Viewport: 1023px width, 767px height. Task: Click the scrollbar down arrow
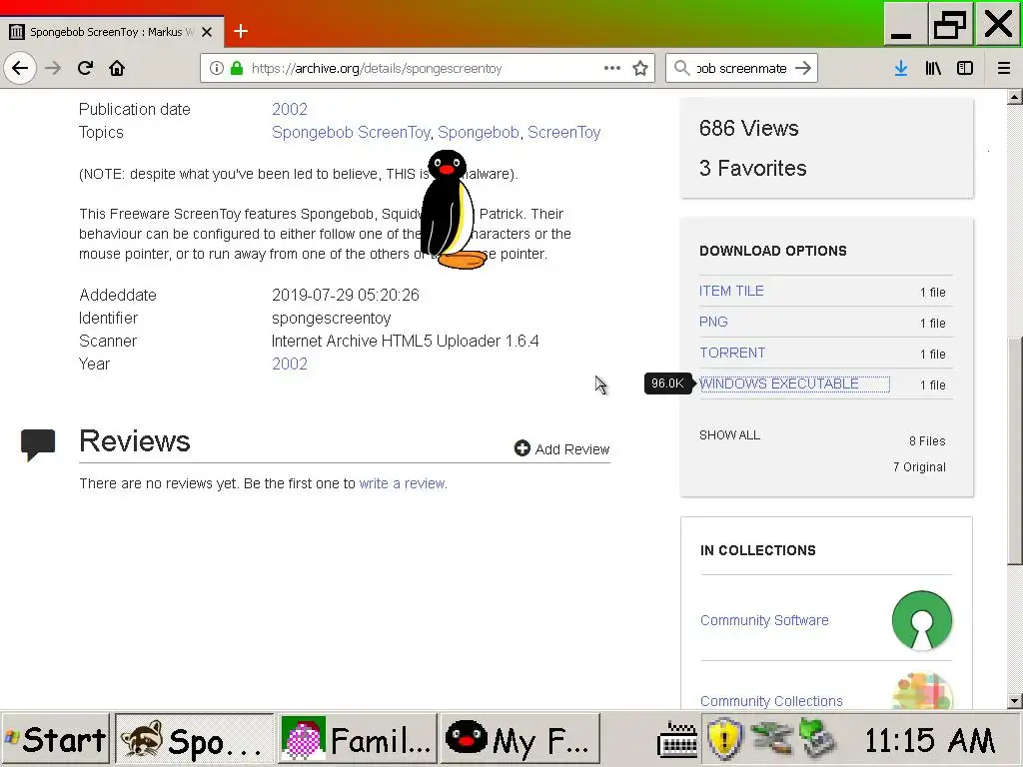coord(1015,701)
